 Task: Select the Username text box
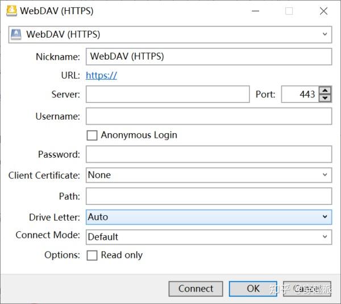point(209,117)
